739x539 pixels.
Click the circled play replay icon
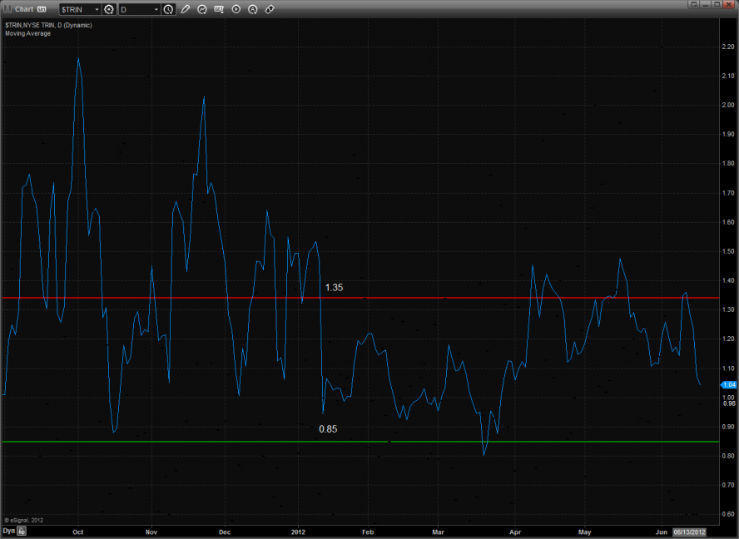point(236,9)
